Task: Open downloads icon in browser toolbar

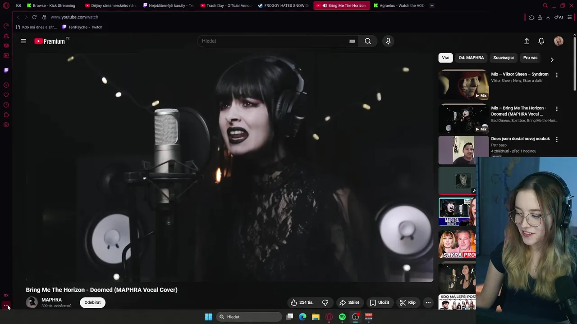Action: click(548, 18)
